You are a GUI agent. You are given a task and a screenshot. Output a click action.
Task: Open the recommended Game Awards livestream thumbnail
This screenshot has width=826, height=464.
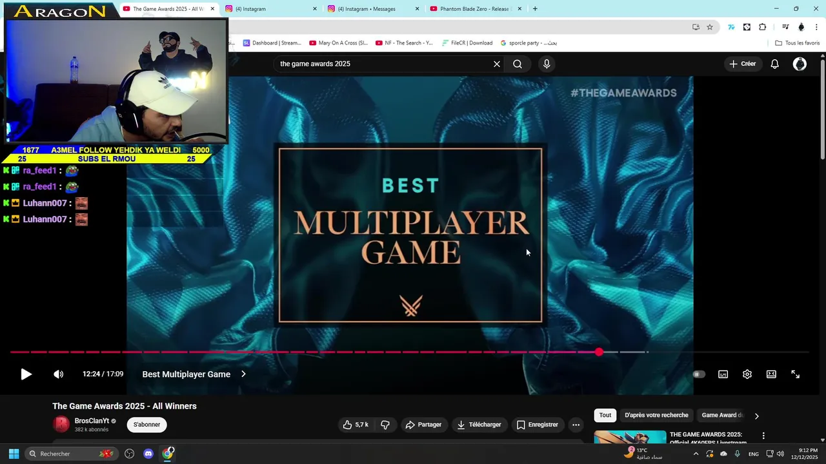(630, 437)
